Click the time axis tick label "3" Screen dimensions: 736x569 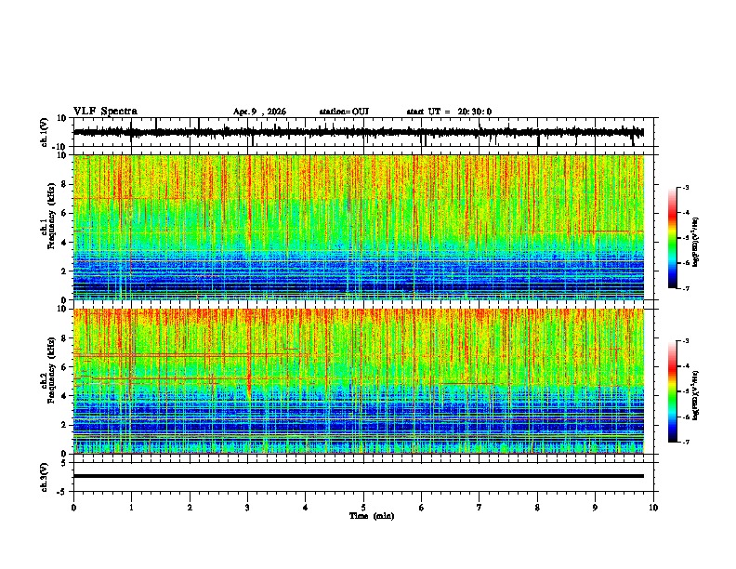tap(247, 508)
